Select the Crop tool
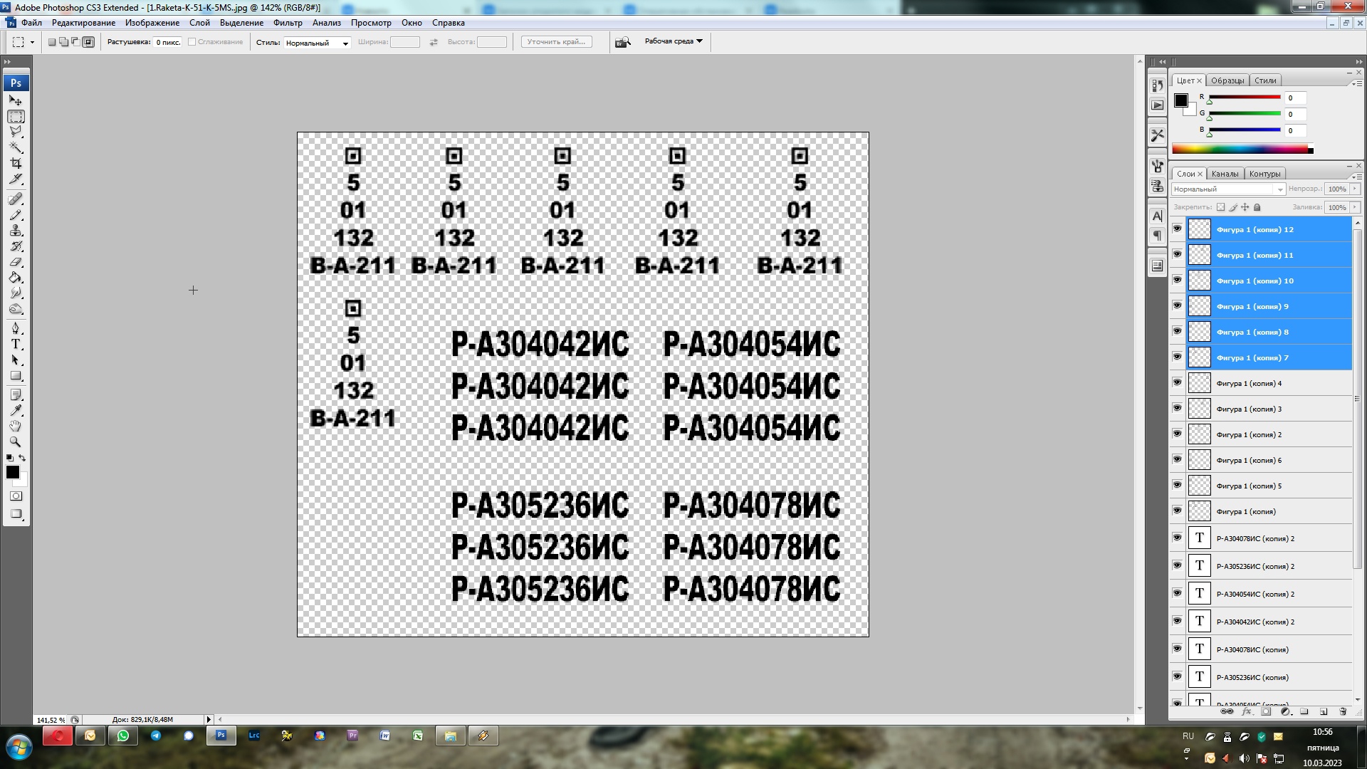The width and height of the screenshot is (1367, 769). [16, 163]
